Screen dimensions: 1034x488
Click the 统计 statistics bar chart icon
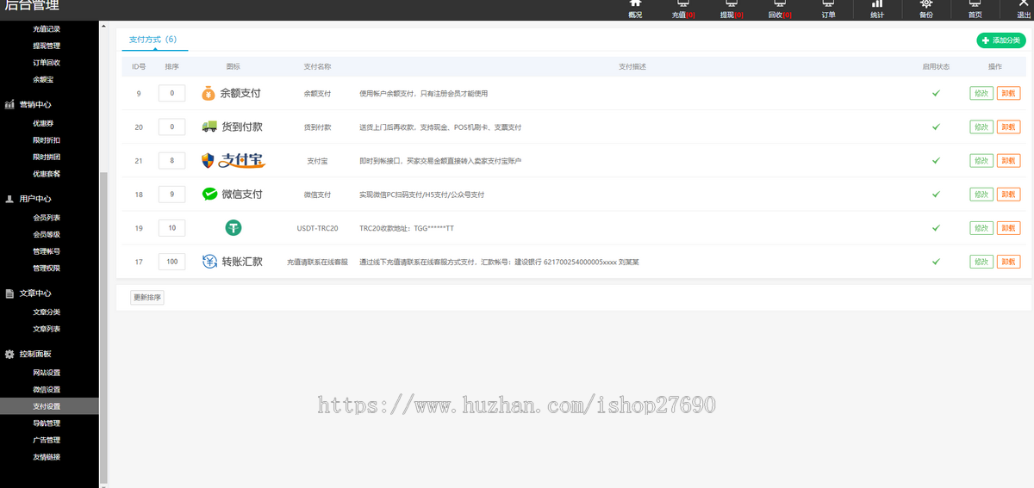point(876,4)
